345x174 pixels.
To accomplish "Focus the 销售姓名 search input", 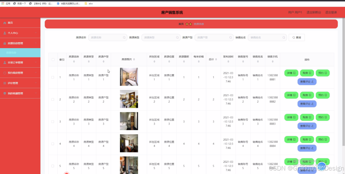I will pyautogui.click(x=267, y=37).
